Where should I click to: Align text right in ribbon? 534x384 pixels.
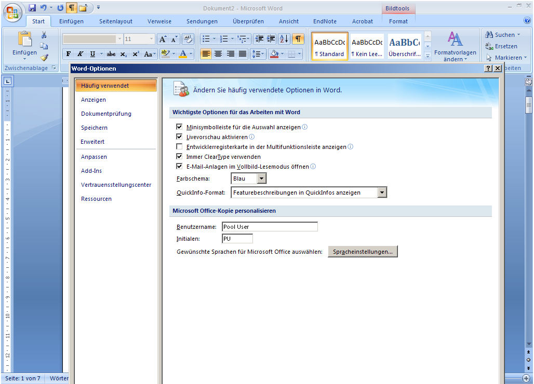(x=230, y=54)
